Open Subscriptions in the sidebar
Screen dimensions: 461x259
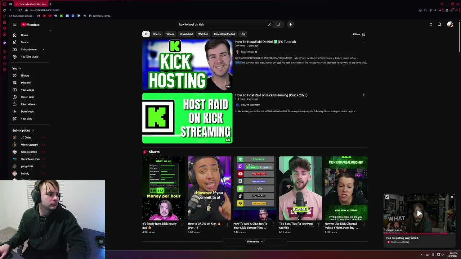[x=29, y=50]
